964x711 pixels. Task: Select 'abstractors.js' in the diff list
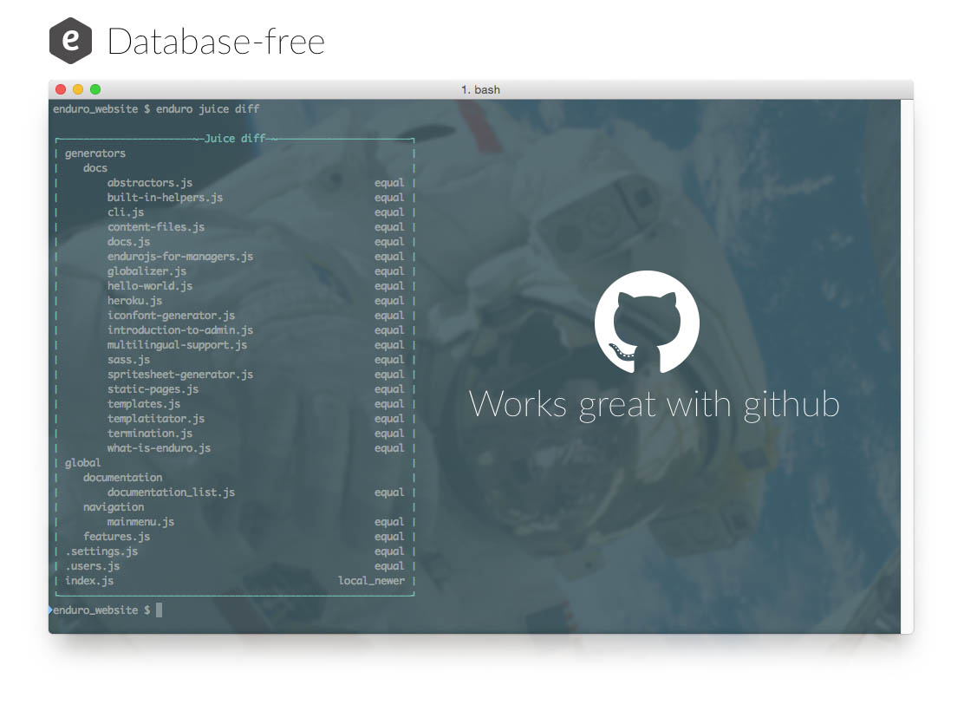(150, 183)
